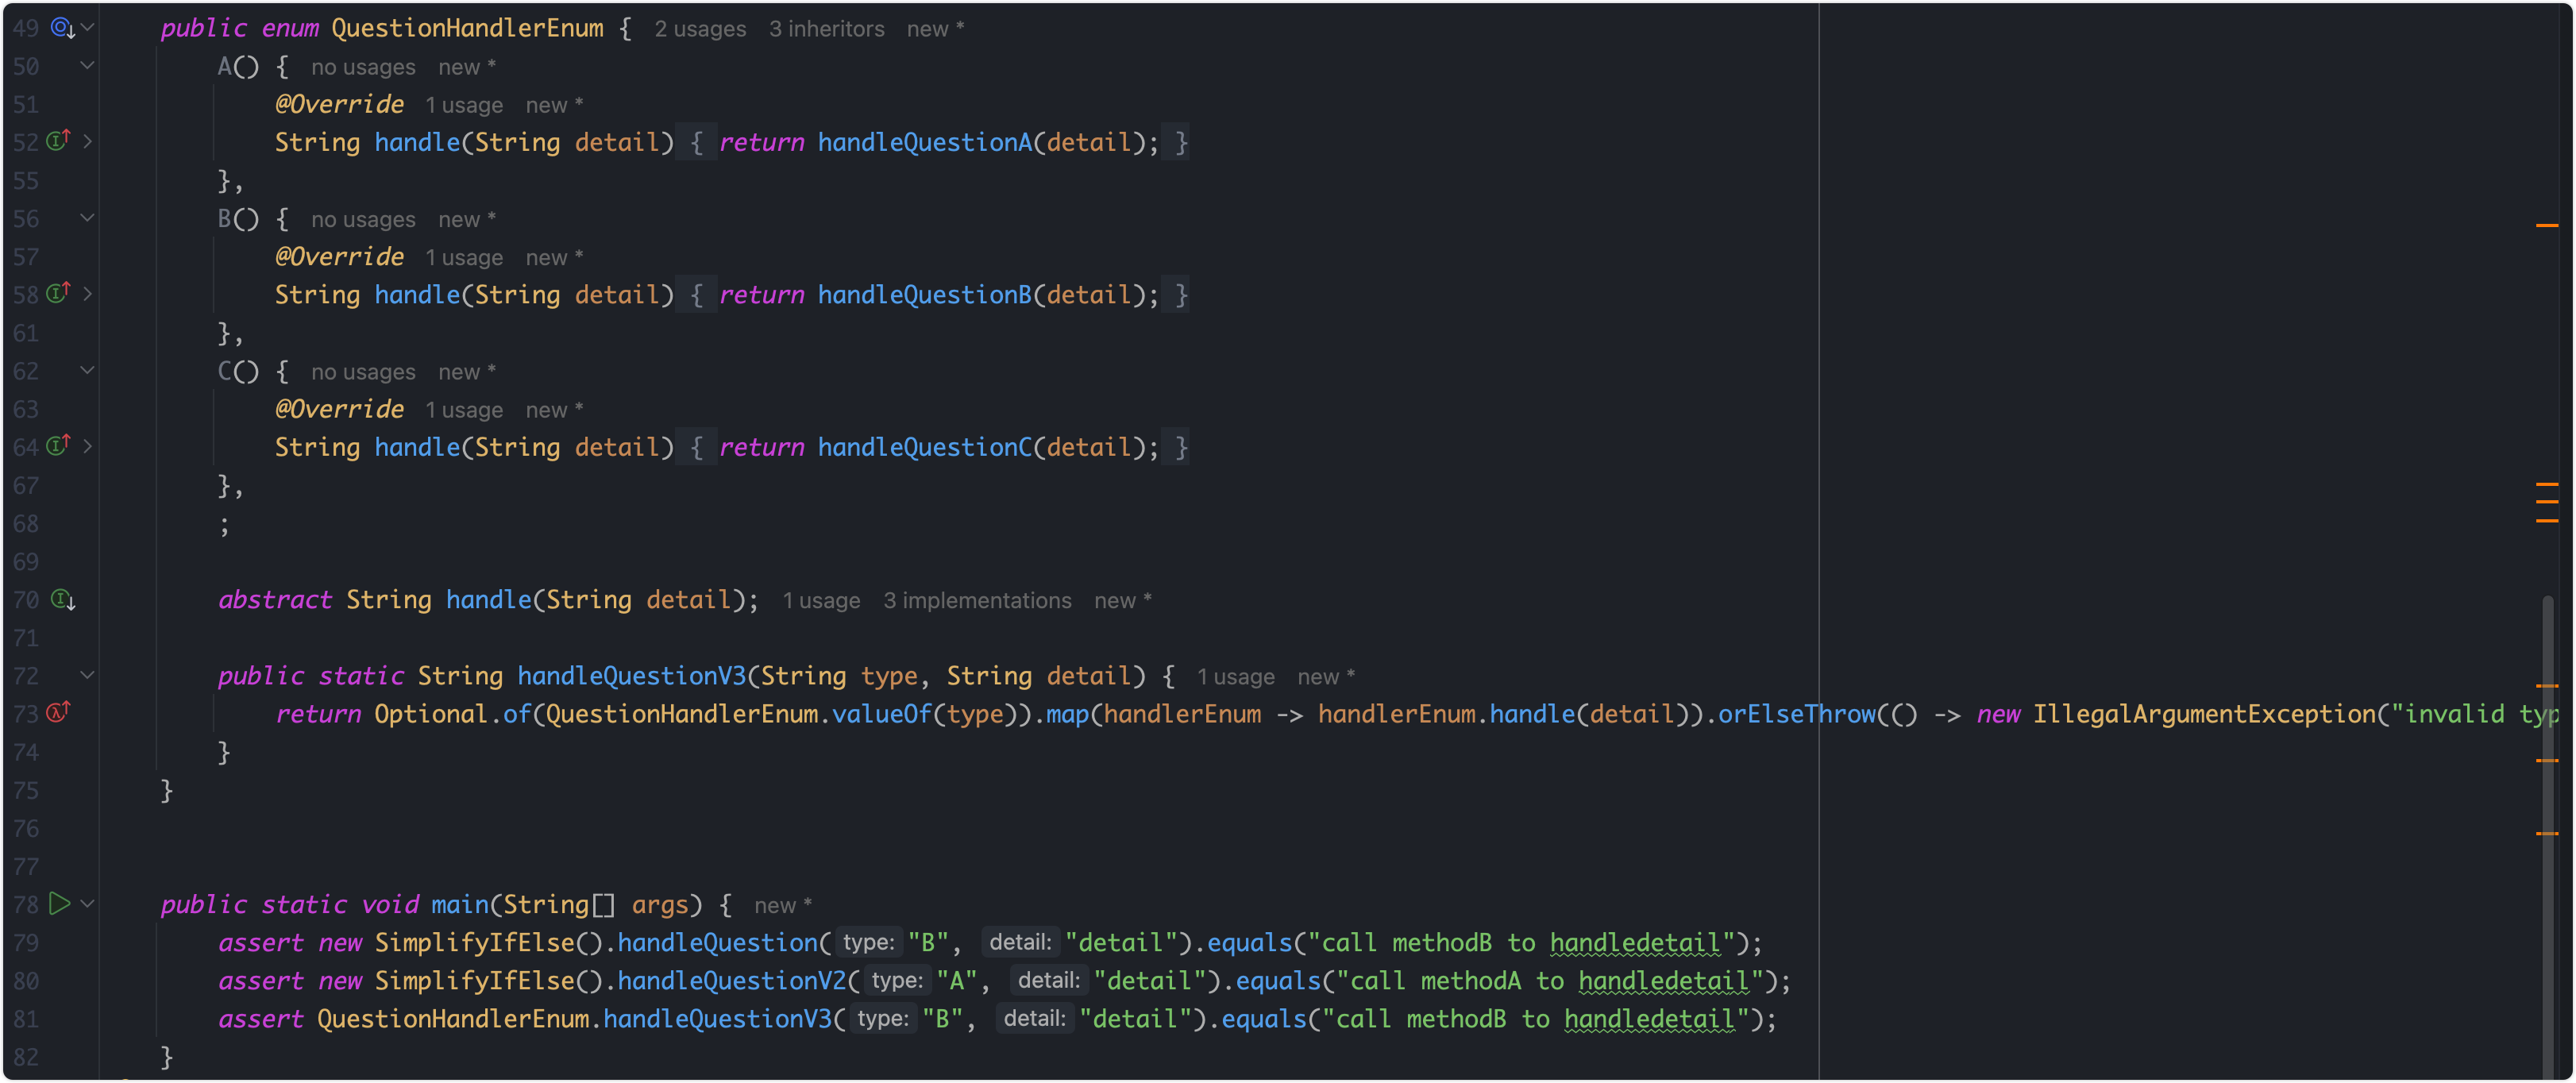Click the "call methodB to handledetail" string on line 79
The image size is (2576, 1083).
(x=1520, y=943)
